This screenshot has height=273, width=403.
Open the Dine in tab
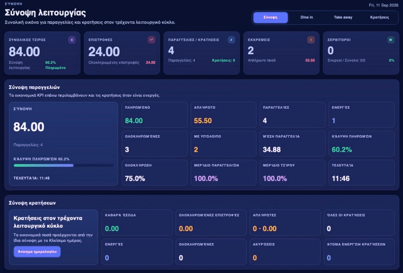[307, 17]
